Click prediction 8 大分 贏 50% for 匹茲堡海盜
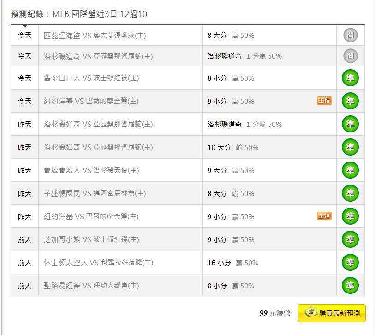 pyautogui.click(x=231, y=36)
